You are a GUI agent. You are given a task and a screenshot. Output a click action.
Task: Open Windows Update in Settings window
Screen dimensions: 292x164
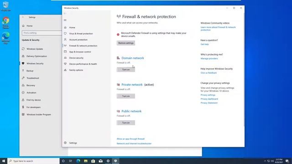pyautogui.click(x=35, y=49)
